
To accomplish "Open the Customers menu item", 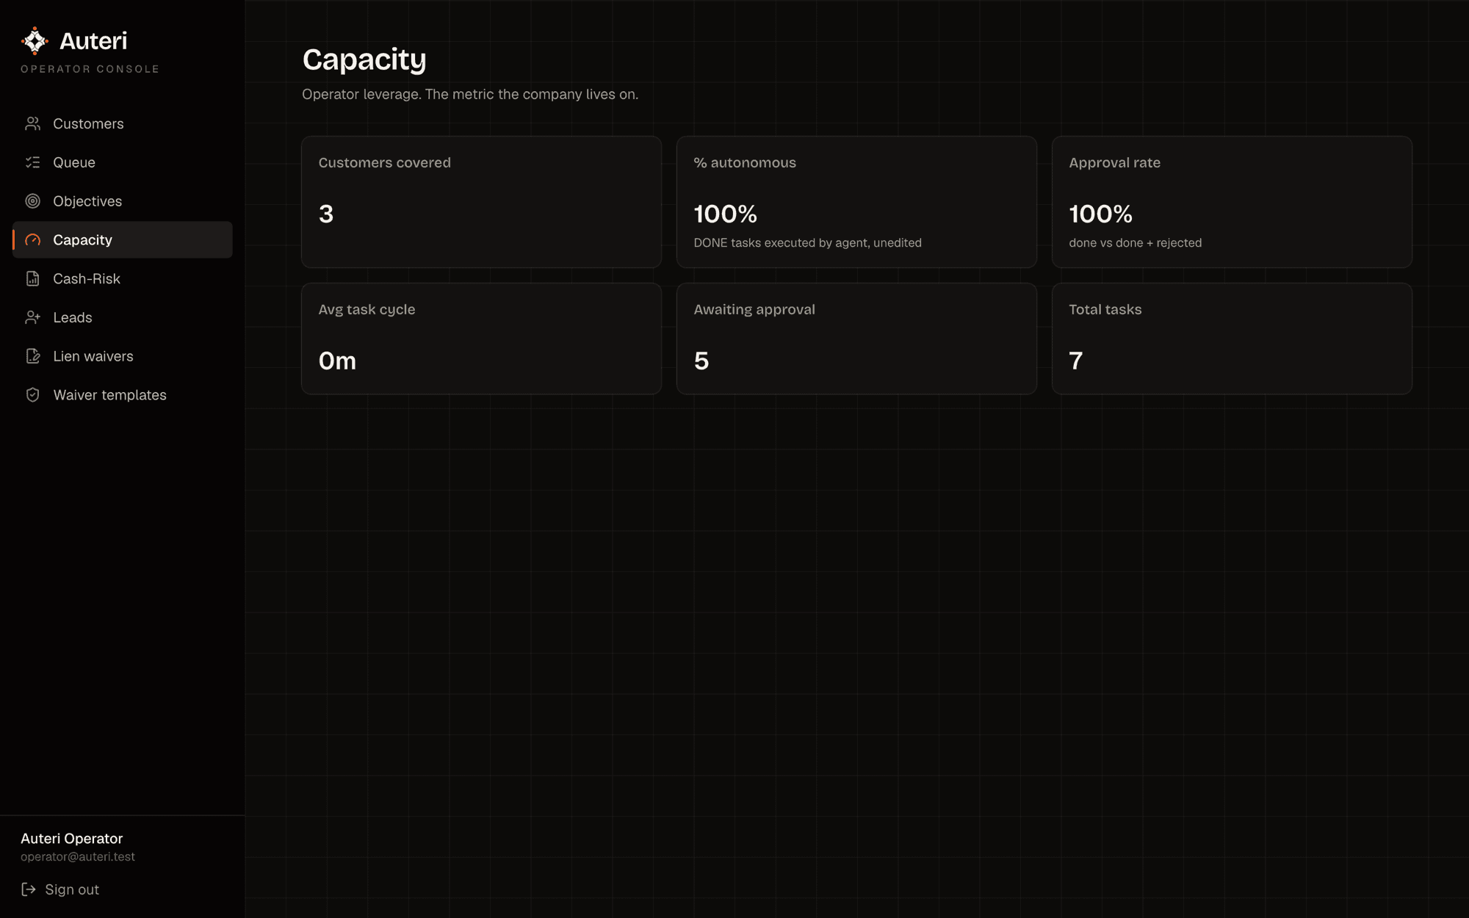I will coord(123,123).
